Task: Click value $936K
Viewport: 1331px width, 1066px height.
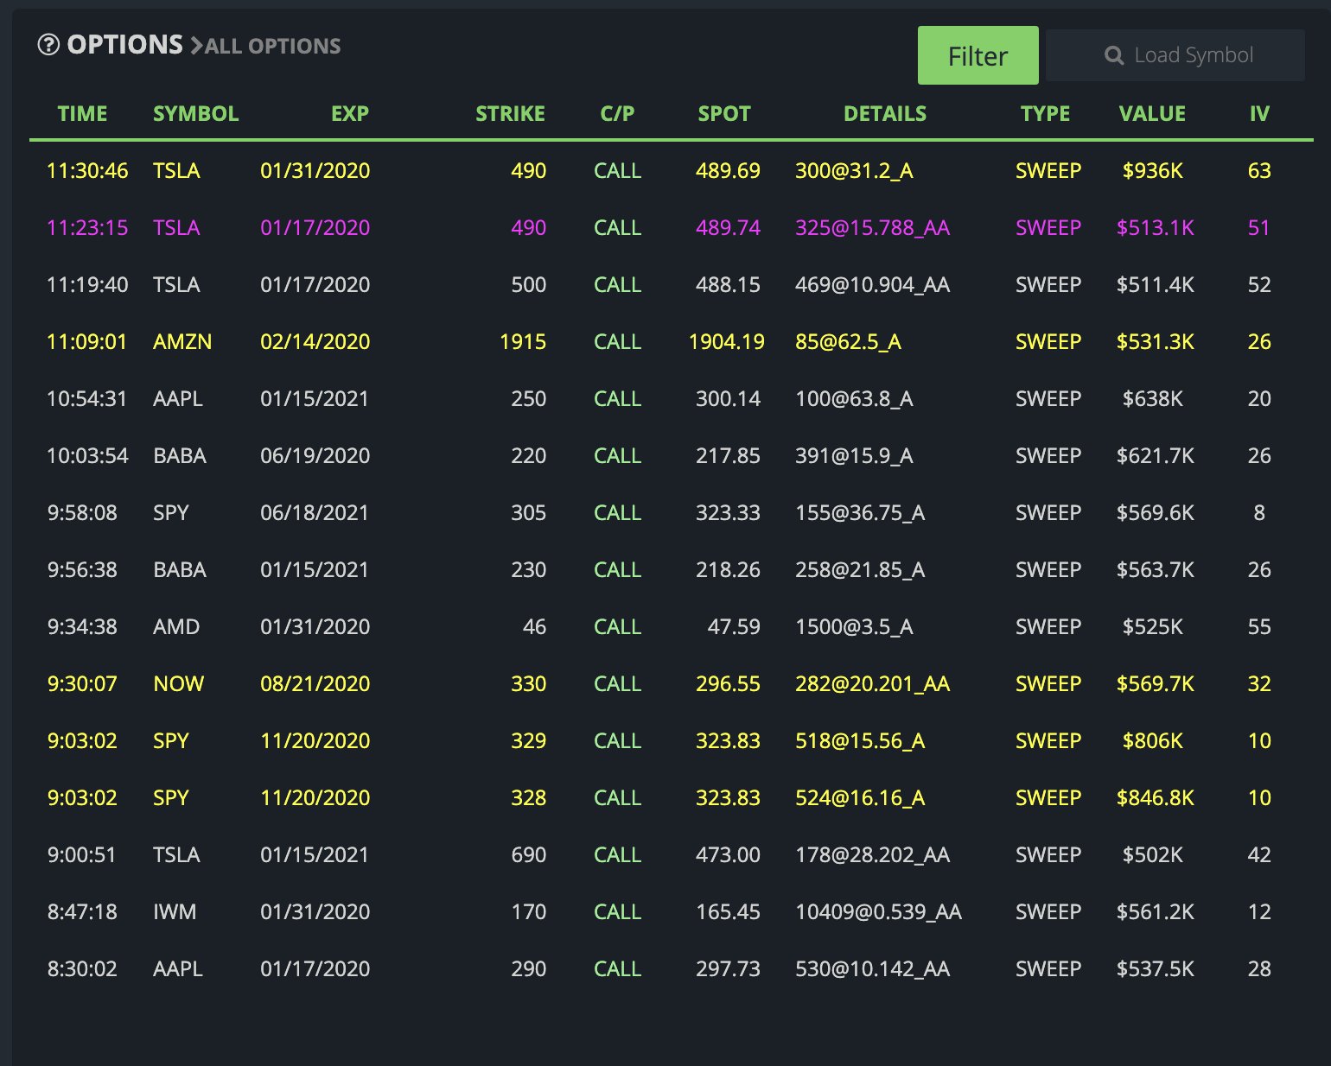Action: (1152, 170)
